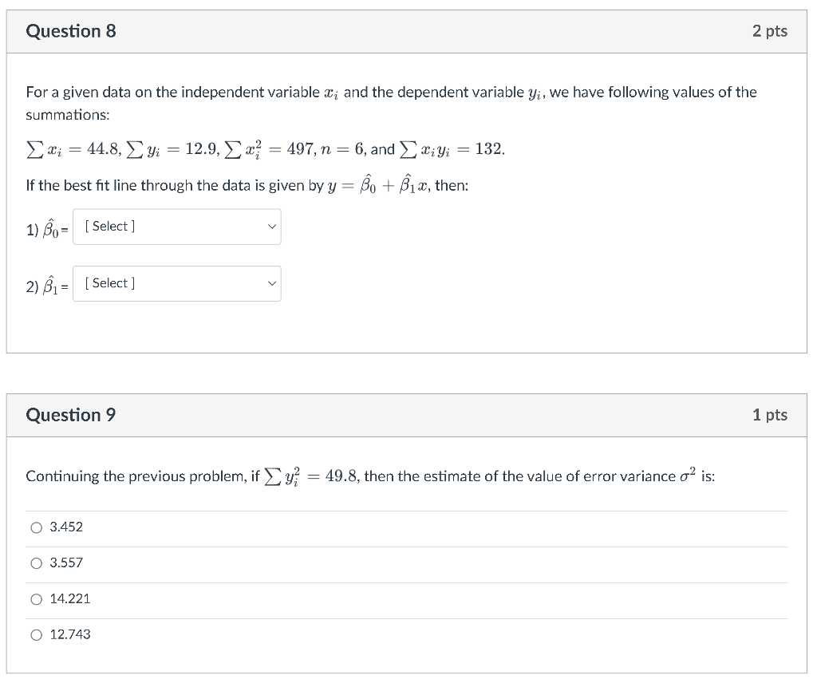Open the β̂0 answer dropdown
Screen dimensions: 817x679
pos(176,227)
